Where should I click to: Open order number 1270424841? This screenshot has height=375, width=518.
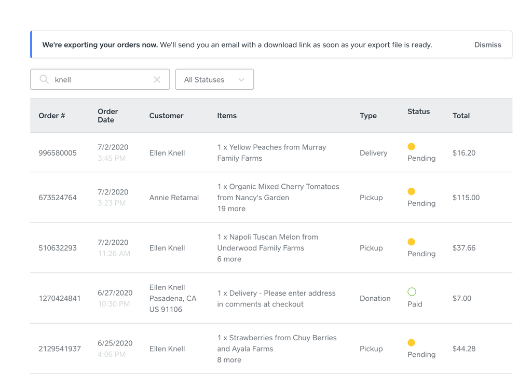tap(60, 298)
